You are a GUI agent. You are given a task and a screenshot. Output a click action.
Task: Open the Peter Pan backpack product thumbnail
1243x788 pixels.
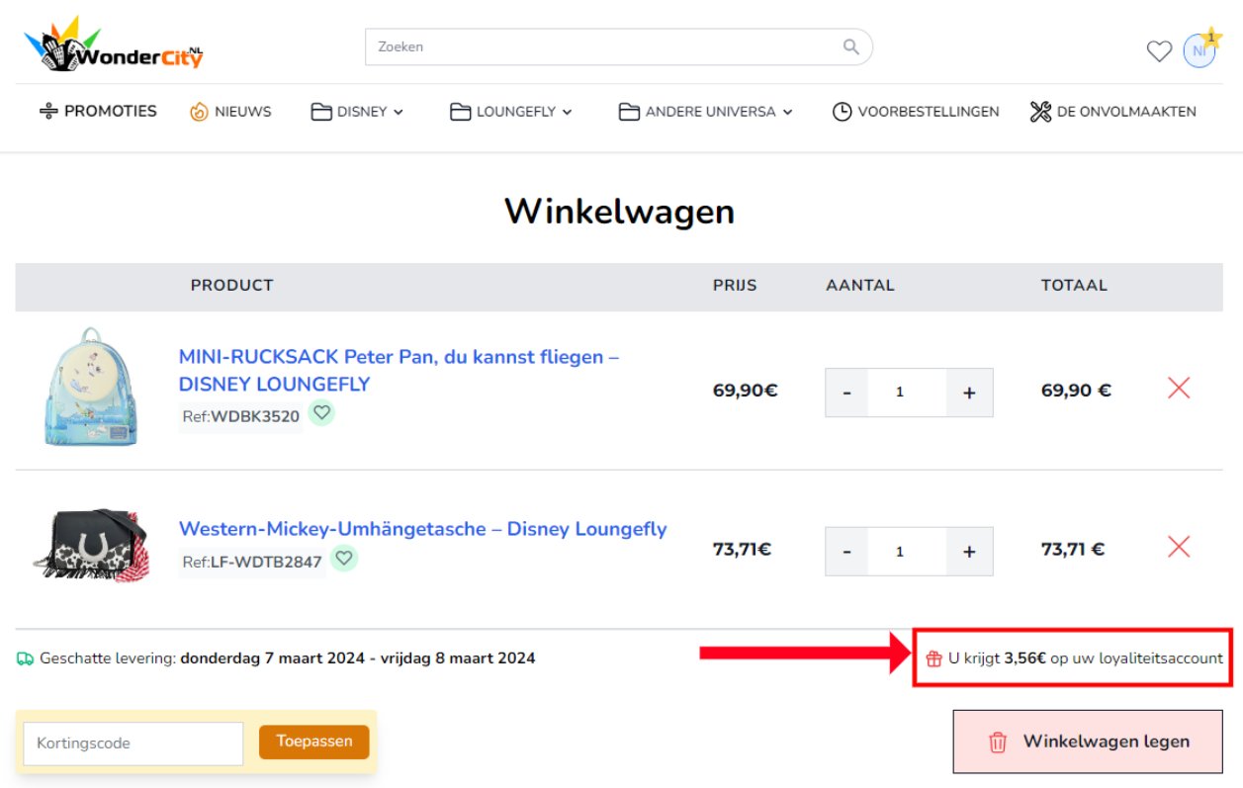(90, 387)
